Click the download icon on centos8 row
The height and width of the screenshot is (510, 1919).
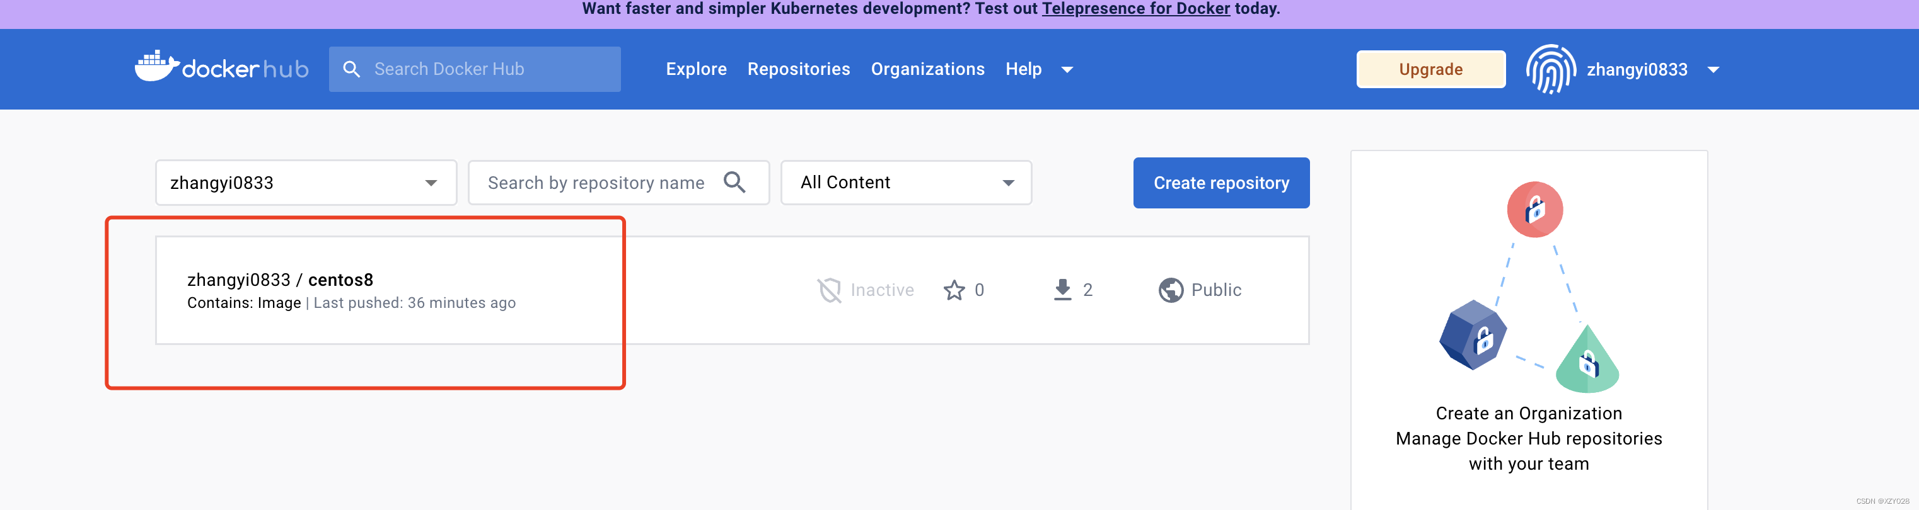tap(1063, 290)
